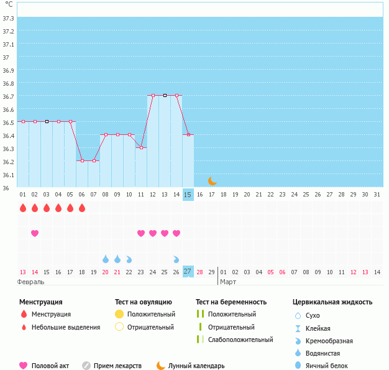Click the yellow positive ovulation test legend icon

(x=119, y=314)
